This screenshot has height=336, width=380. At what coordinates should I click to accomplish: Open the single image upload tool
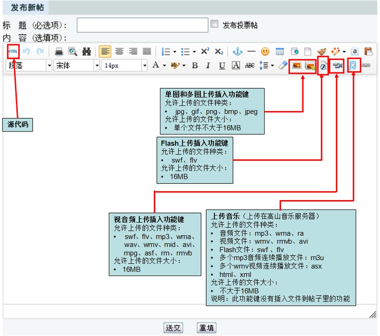pyautogui.click(x=296, y=66)
